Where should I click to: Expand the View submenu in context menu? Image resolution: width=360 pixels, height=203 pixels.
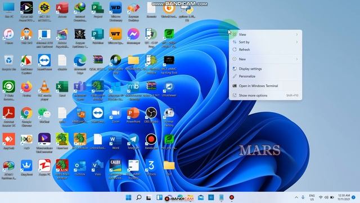(265, 34)
